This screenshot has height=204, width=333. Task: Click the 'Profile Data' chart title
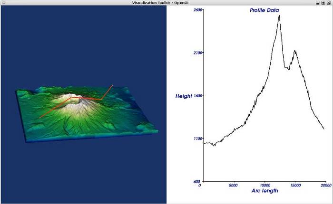tap(264, 10)
